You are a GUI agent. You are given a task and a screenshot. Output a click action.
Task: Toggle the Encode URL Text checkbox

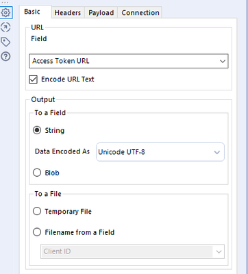point(33,79)
